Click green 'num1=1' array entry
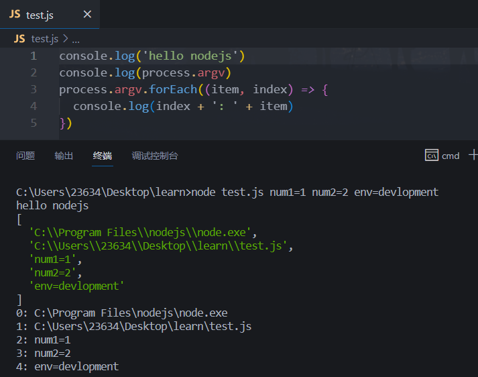The image size is (478, 377). [52, 260]
